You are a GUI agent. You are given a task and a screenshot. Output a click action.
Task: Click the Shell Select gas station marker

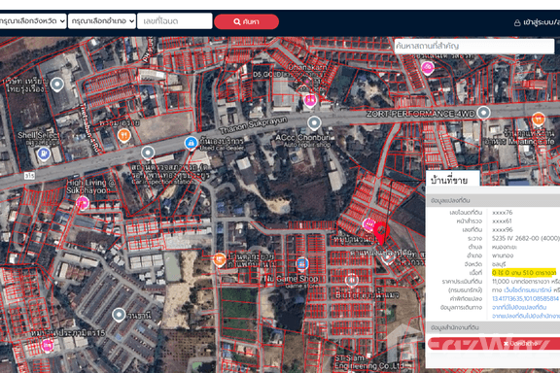coord(43,153)
